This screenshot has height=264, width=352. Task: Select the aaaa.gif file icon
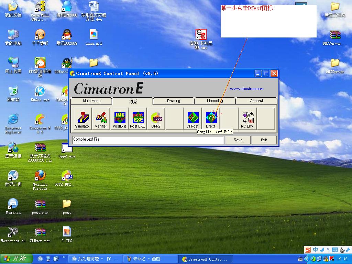[x=93, y=37]
